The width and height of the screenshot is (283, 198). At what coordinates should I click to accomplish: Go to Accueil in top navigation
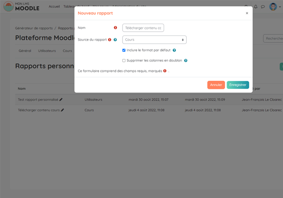coord(55,7)
